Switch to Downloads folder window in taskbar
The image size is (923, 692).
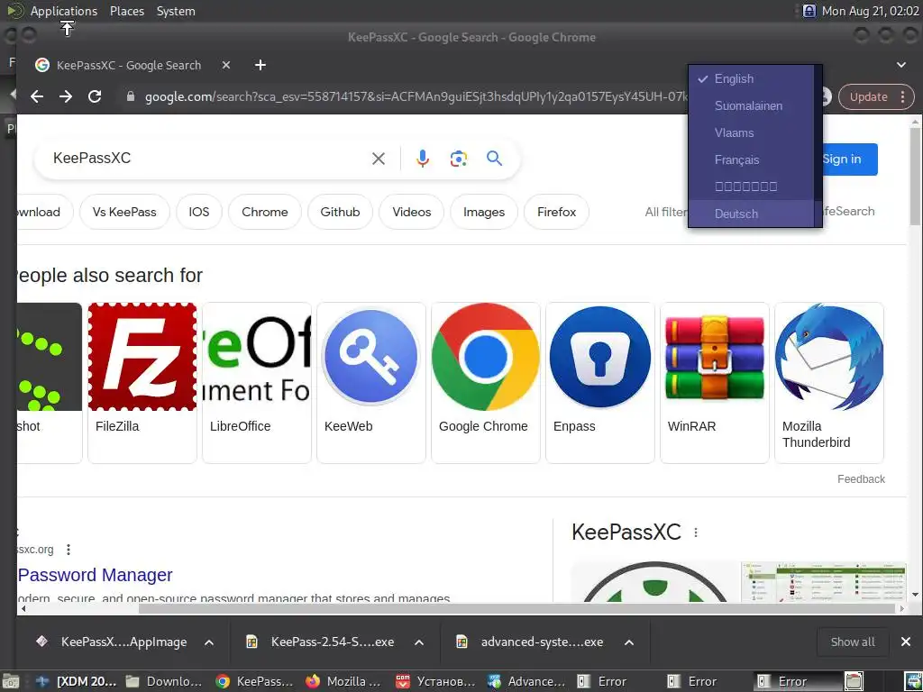coord(165,681)
